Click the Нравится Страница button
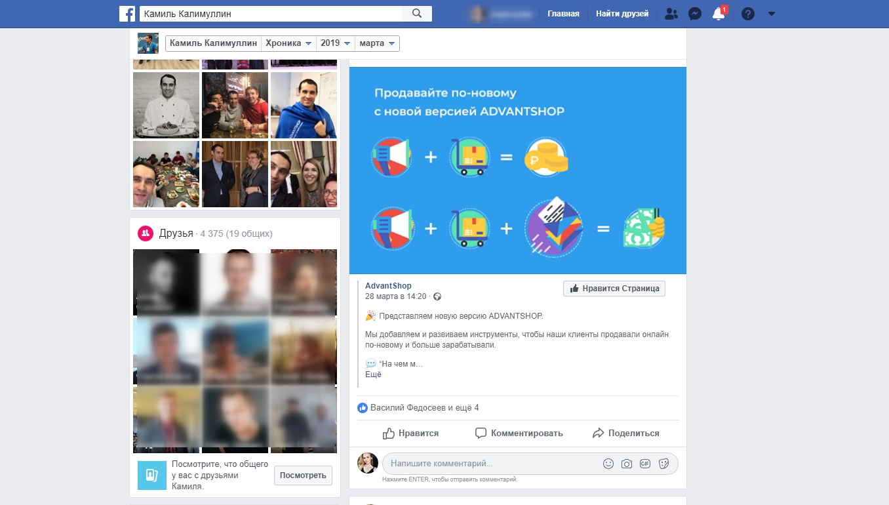Image resolution: width=889 pixels, height=505 pixels. [614, 289]
